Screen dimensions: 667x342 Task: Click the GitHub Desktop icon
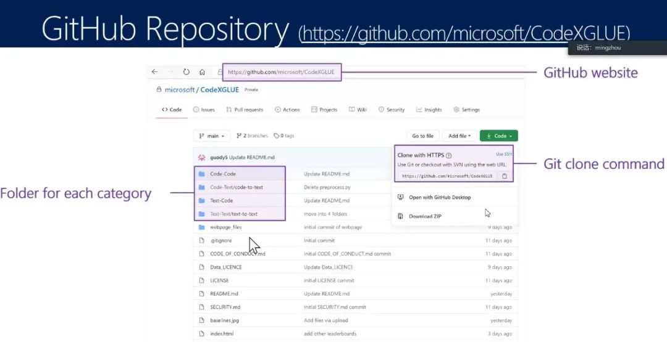(x=400, y=197)
